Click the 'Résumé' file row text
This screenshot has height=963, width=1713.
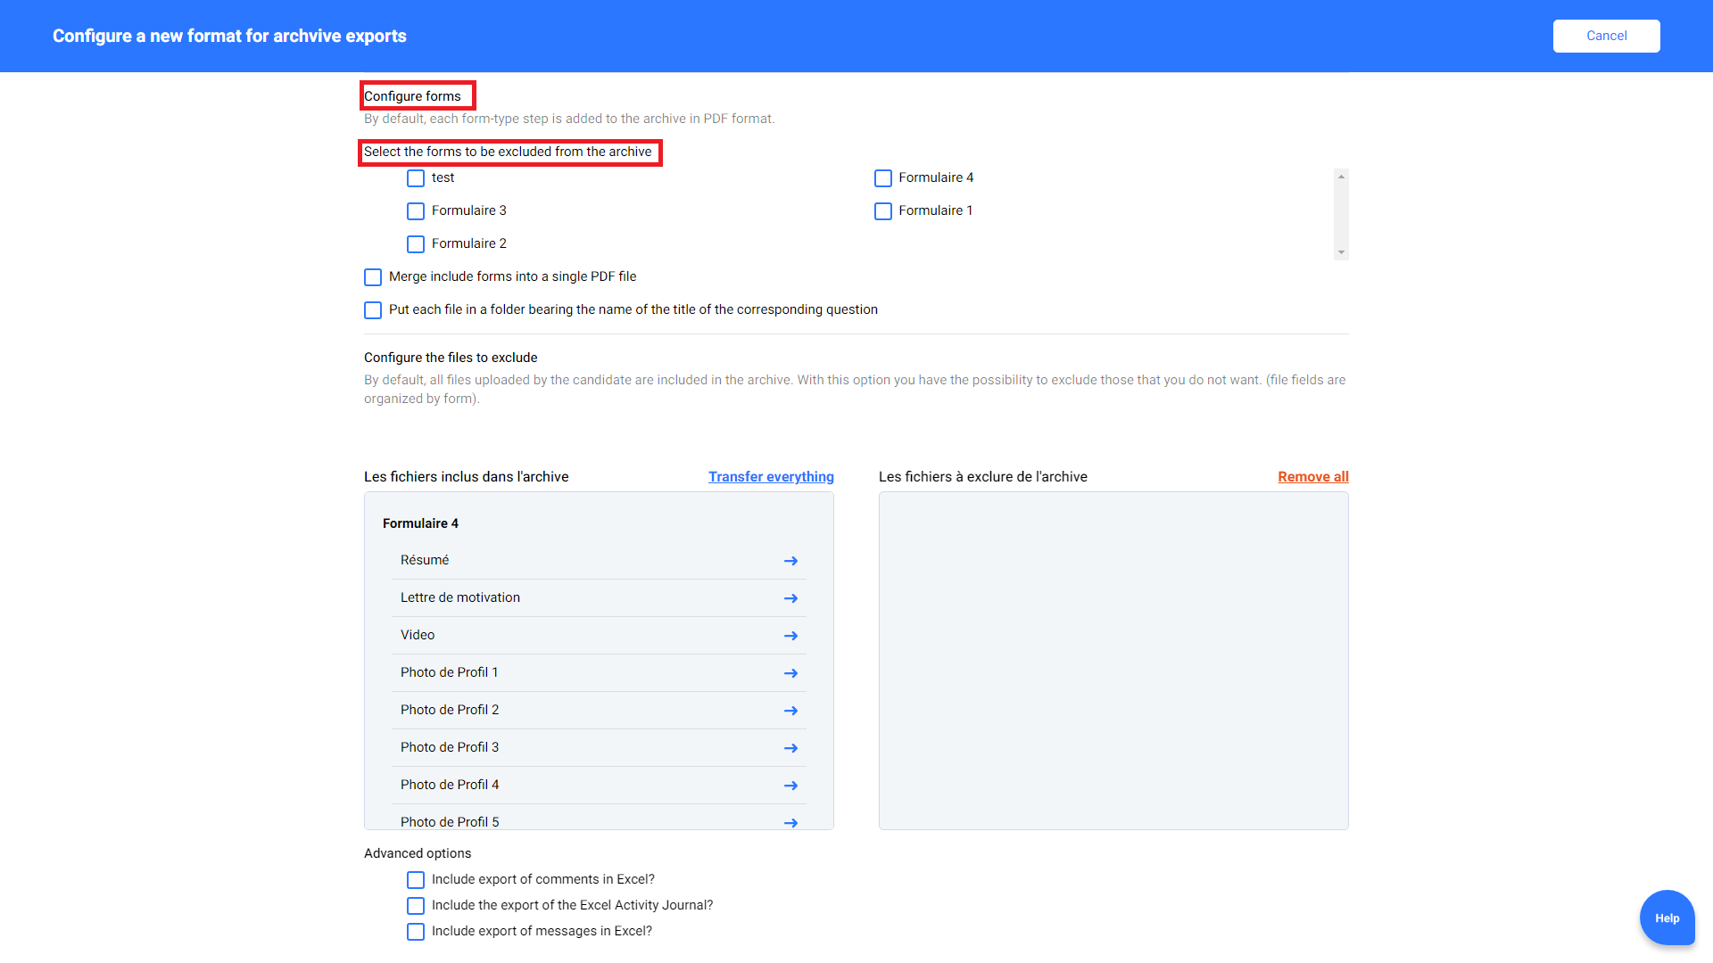pyautogui.click(x=425, y=560)
